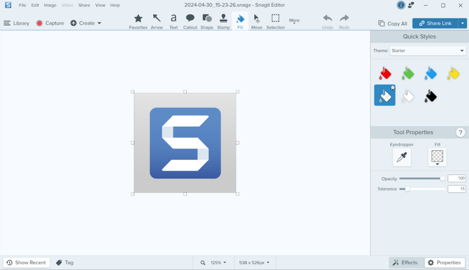Image resolution: width=469 pixels, height=270 pixels.
Task: Open the Image menu
Action: pyautogui.click(x=50, y=5)
